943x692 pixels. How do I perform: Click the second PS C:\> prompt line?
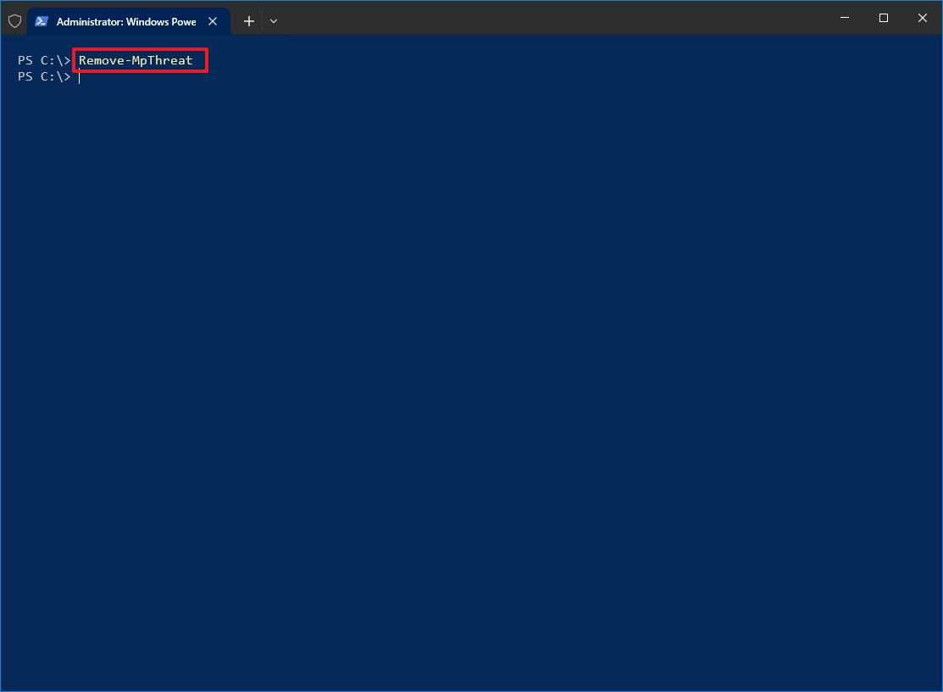pos(45,76)
